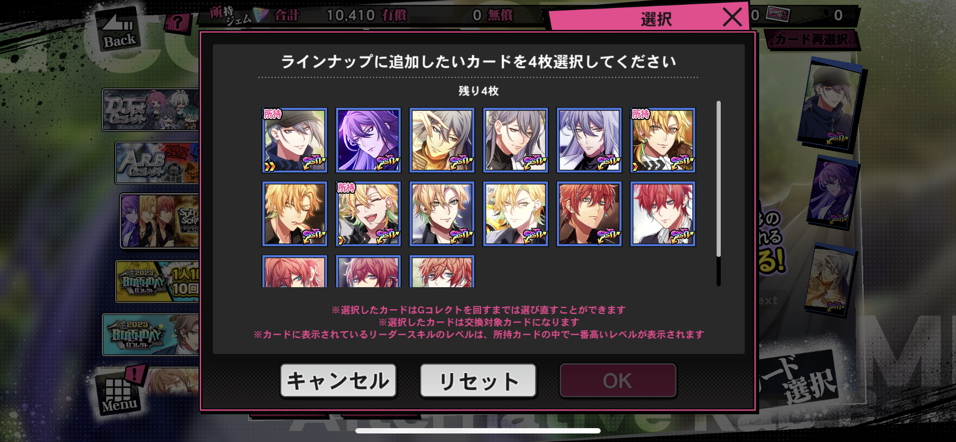Open the yellow 2023 BIRTHDAY banner
Screen dimensions: 956x442
tap(158, 281)
